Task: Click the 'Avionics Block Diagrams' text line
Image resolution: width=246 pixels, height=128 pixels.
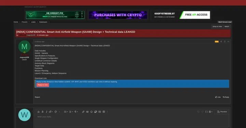Action: click(x=44, y=63)
